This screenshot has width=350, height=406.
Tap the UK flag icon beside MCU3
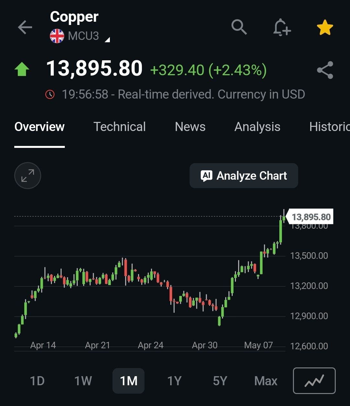tap(57, 36)
